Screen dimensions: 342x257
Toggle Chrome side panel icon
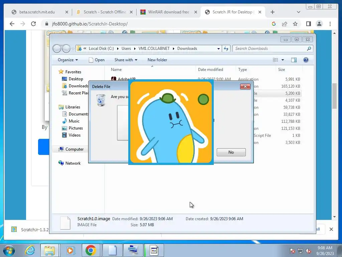click(308, 24)
